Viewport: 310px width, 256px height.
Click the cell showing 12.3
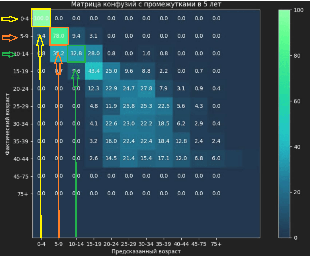coord(94,88)
